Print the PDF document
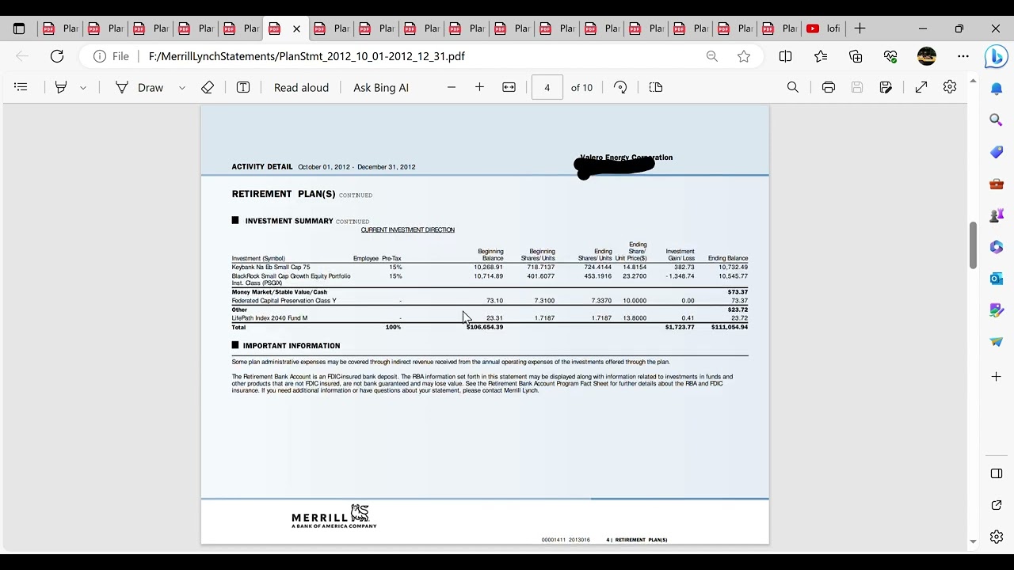This screenshot has width=1014, height=570. tap(829, 87)
